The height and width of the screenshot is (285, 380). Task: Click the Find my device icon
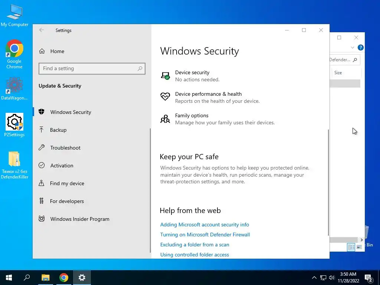coord(42,183)
